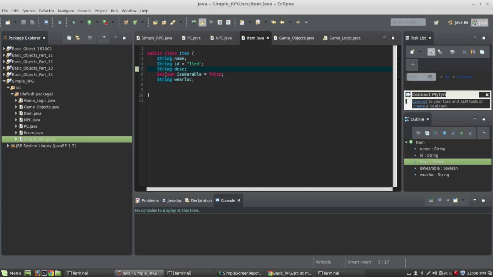Open the Menu button on the taskbar

12,273
